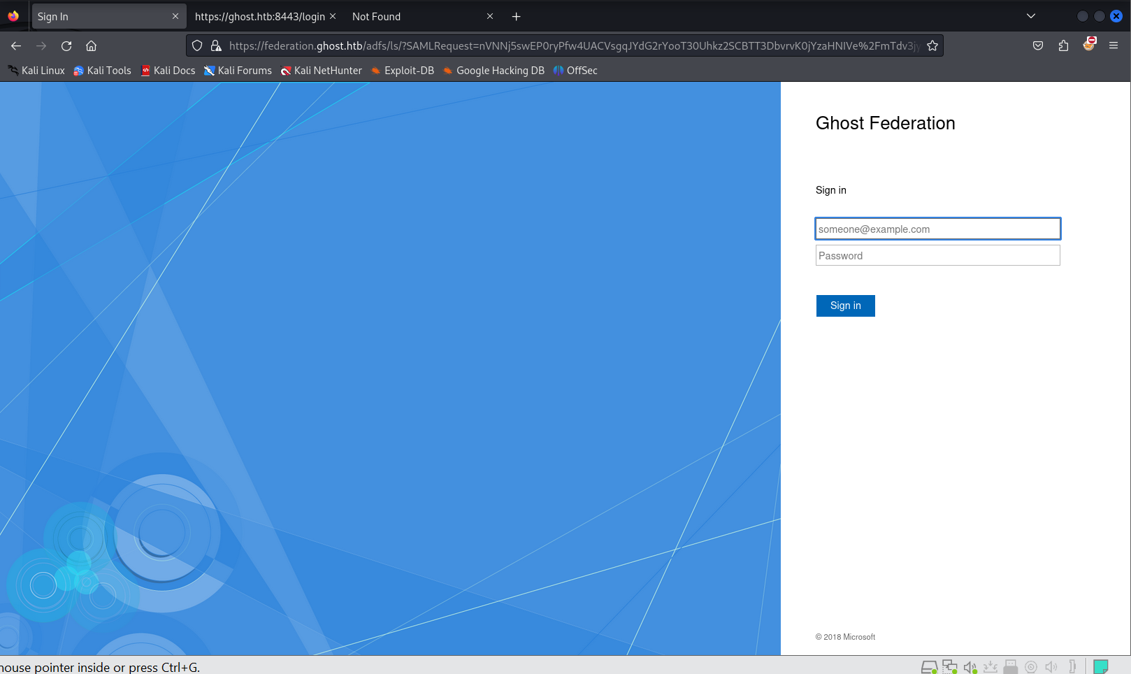
Task: Click the bracket icon in VM status bar
Action: point(1072,667)
